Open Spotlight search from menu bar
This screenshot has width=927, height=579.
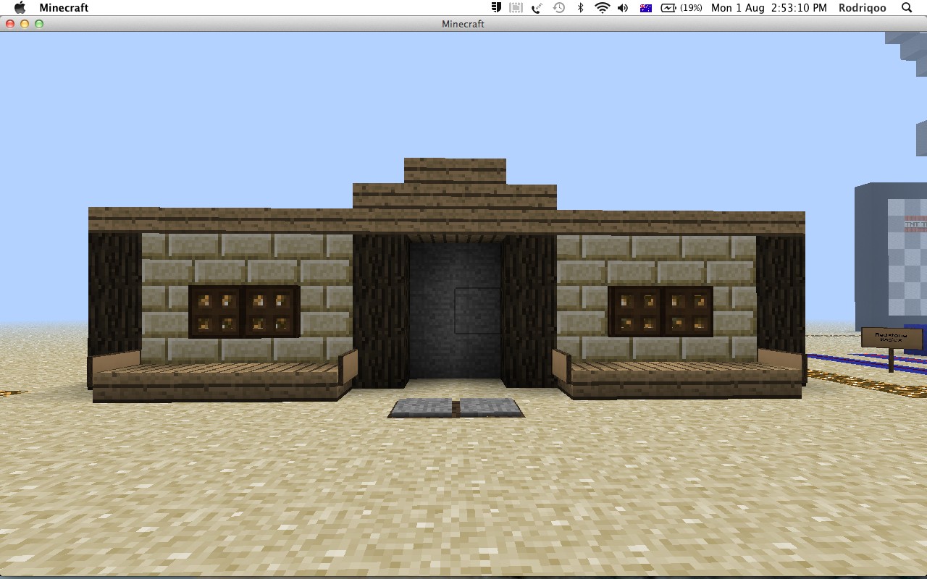(x=906, y=7)
